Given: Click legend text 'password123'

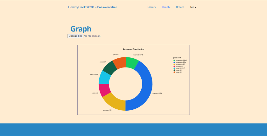Looking at the screenshot, I should tap(180, 64).
